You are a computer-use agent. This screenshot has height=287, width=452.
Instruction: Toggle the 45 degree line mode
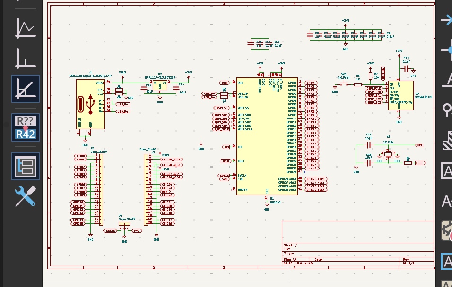tap(26, 89)
